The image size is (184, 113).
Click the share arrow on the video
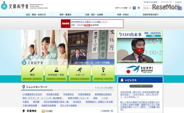[x=160, y=40]
